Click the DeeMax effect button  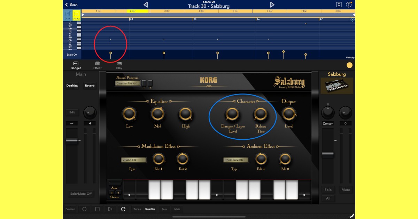72,86
